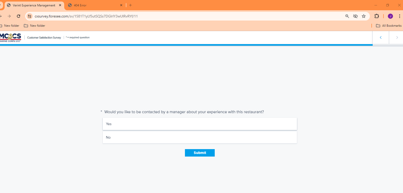Open a new browser tab
Viewport: 403px width, 193px height.
[x=130, y=5]
